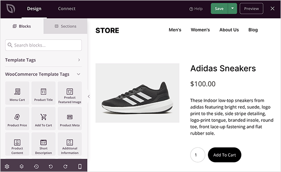Open the Save dropdown arrow
The width and height of the screenshot is (281, 172).
click(x=233, y=8)
